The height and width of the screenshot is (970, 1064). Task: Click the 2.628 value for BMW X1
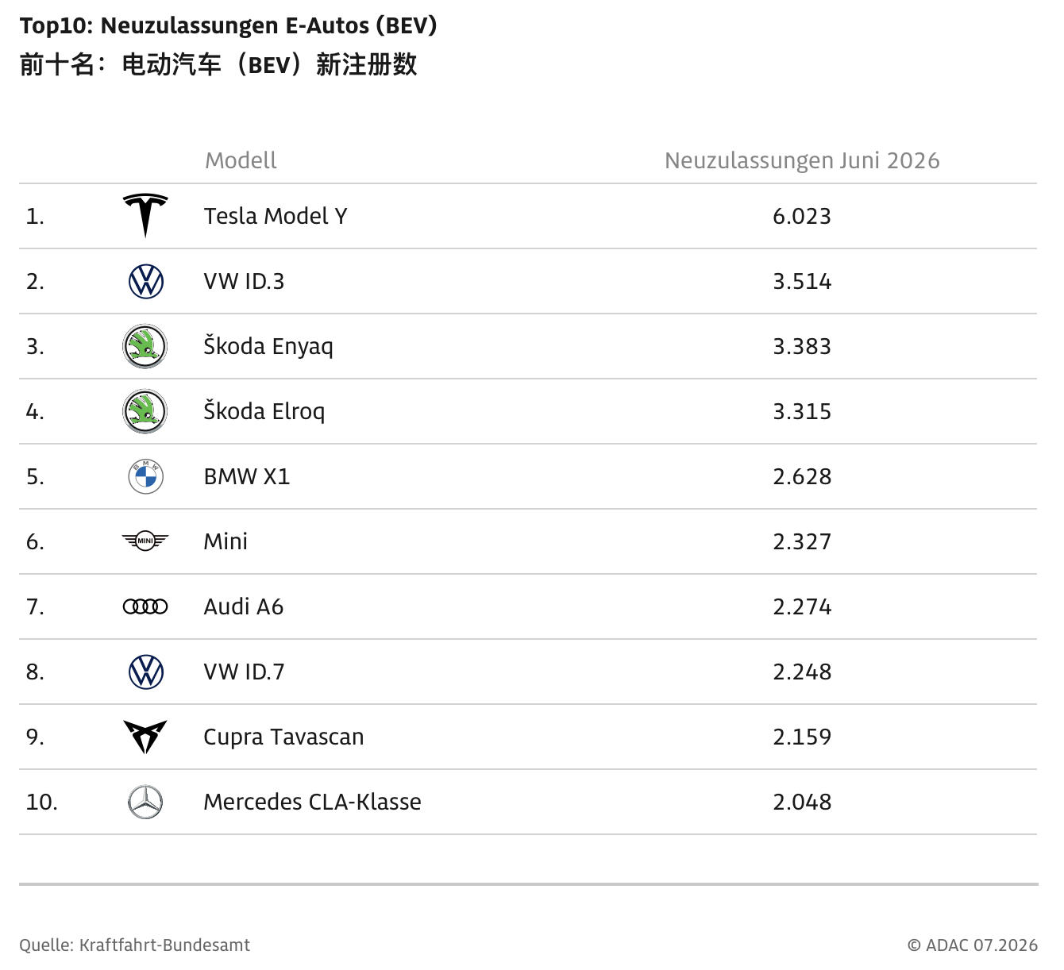[802, 476]
